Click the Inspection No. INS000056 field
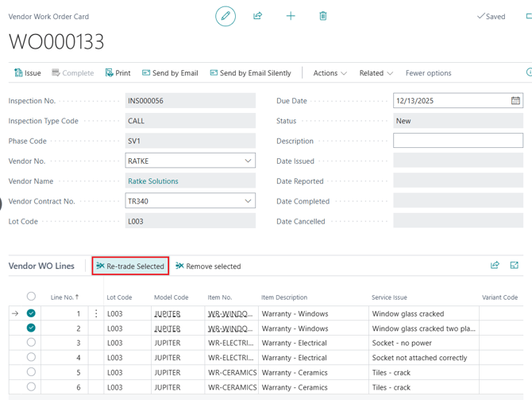Image resolution: width=532 pixels, height=400 pixels. coord(190,100)
